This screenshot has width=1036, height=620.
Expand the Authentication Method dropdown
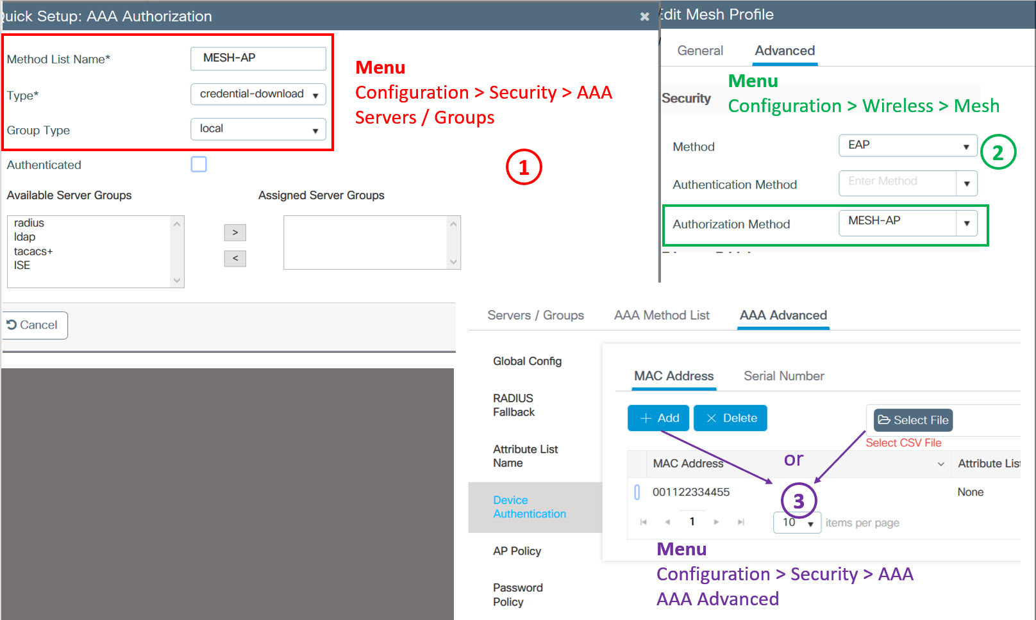tap(966, 183)
